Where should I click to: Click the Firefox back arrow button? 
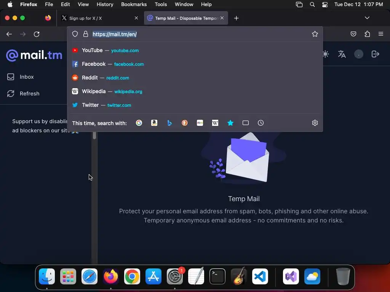pos(9,34)
